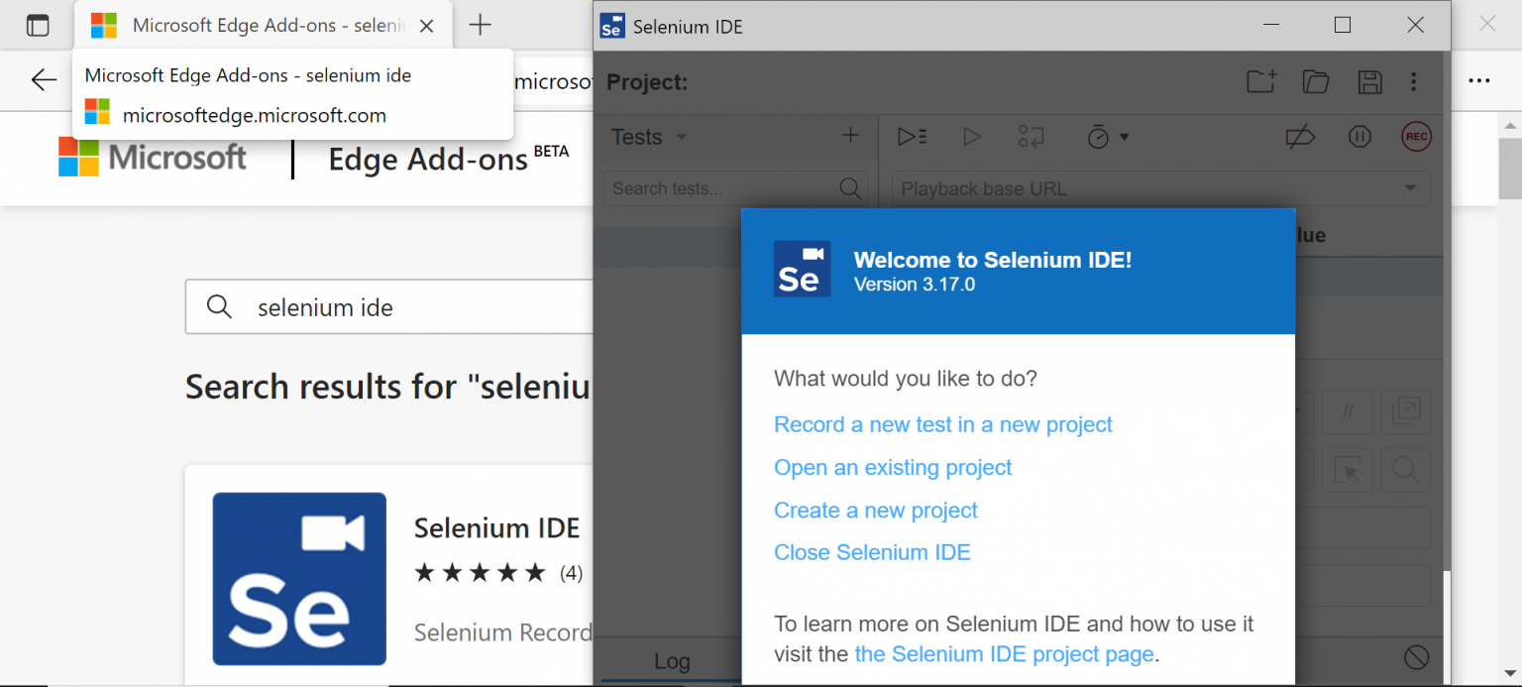This screenshot has height=687, width=1522.
Task: Create a new Selenium IDE project
Action: pos(1260,82)
